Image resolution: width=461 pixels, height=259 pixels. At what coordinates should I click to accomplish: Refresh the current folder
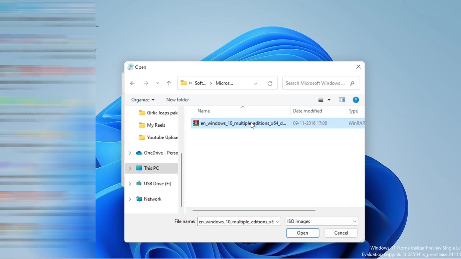coord(270,83)
